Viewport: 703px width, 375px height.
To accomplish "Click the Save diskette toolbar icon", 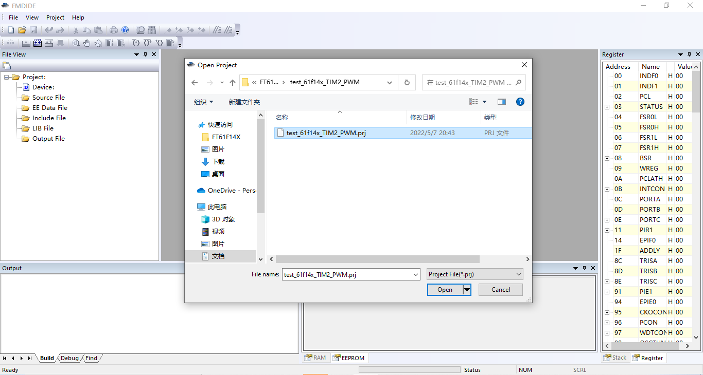I will 33,30.
